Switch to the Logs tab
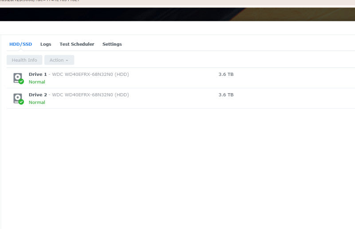 pos(46,44)
